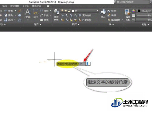Viewport: 152px width, 114px height.
Task: Expand the 块 block panel
Action: pos(111,24)
